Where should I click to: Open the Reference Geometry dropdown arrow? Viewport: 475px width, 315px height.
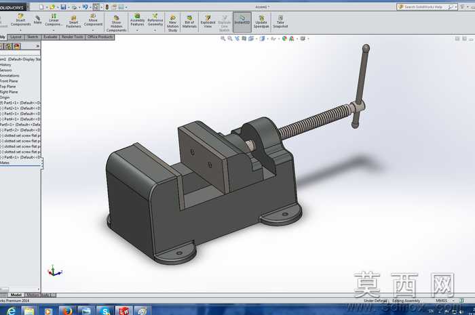click(155, 30)
